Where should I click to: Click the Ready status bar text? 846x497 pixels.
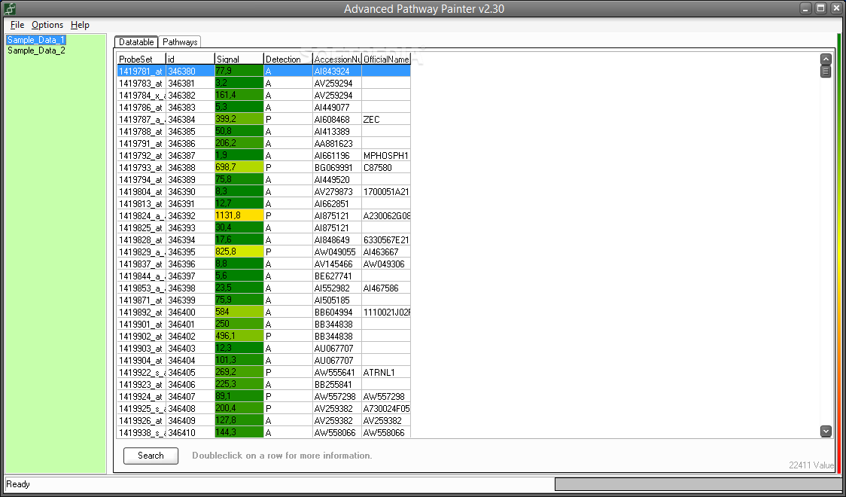click(18, 484)
